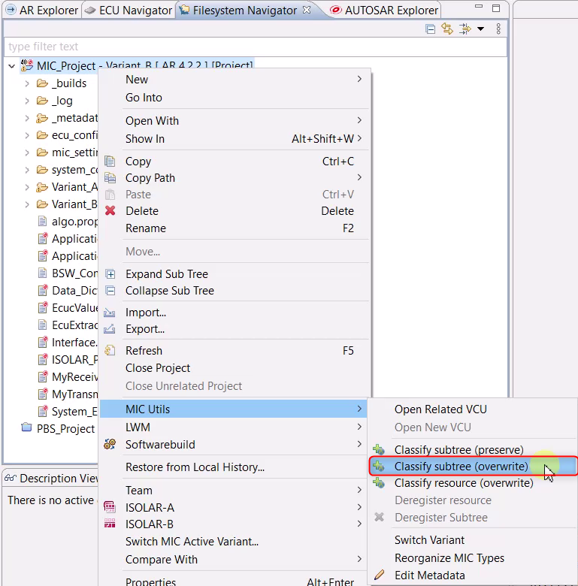Click the Refresh menu icon

point(110,351)
